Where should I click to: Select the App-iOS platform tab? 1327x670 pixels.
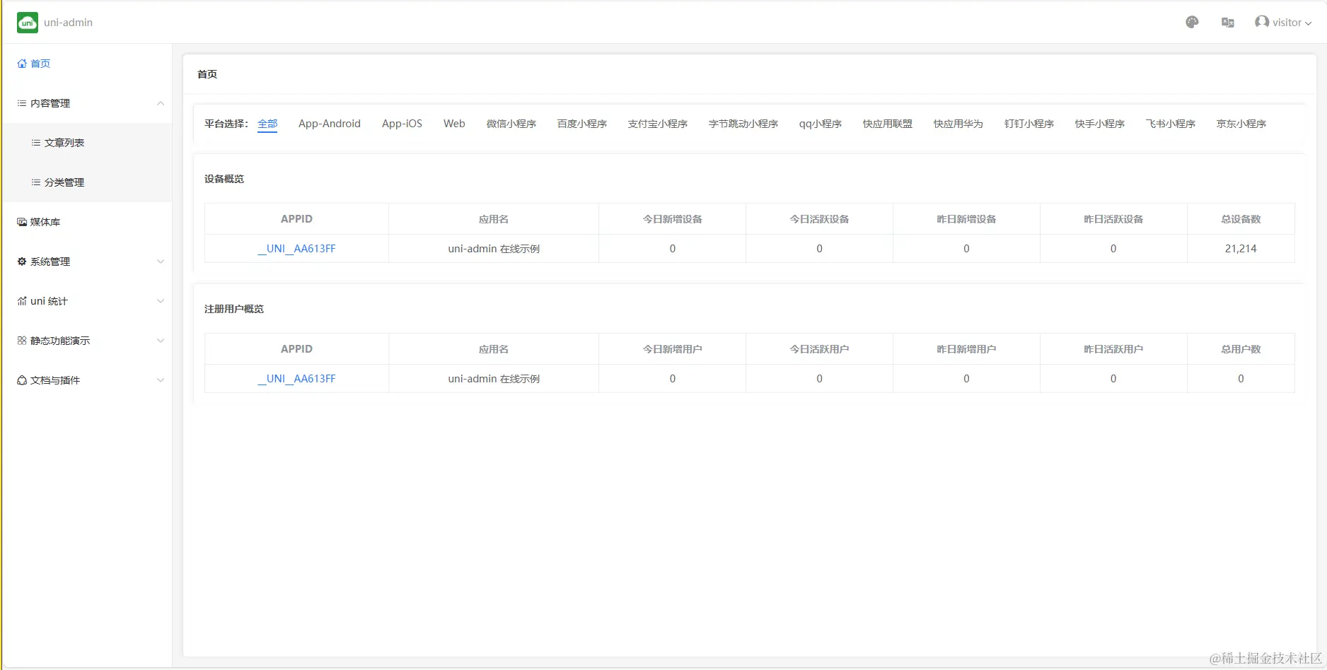coord(402,124)
